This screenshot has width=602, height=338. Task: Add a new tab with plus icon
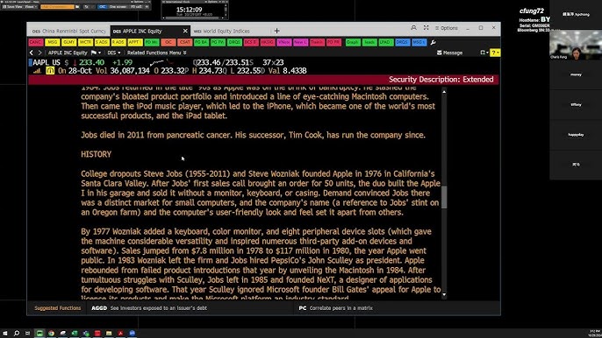(x=276, y=31)
